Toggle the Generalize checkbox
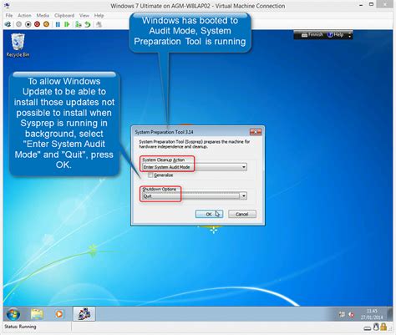Viewport: 396px width, 335px height. pos(150,175)
